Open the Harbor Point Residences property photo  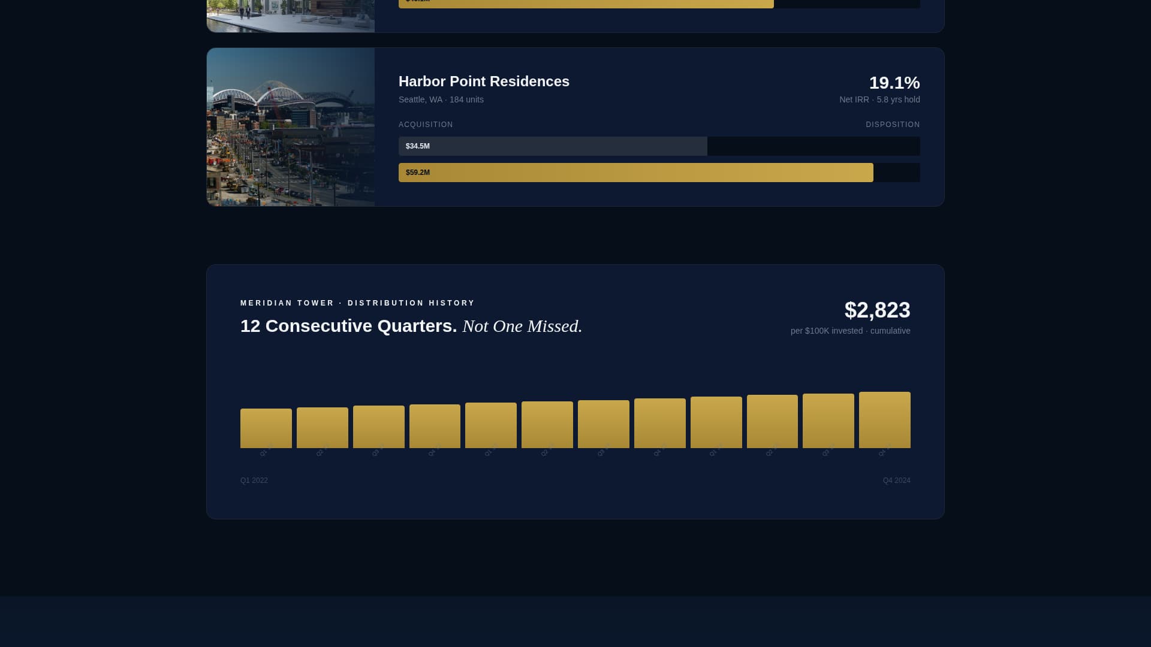[x=290, y=126]
